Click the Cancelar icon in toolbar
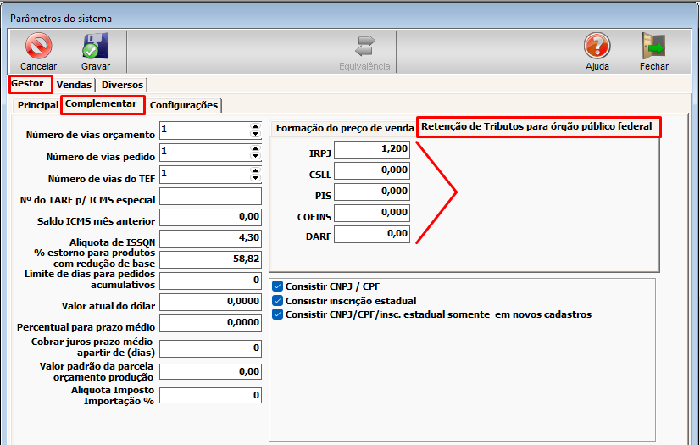Image resolution: width=700 pixels, height=445 pixels. [x=38, y=47]
